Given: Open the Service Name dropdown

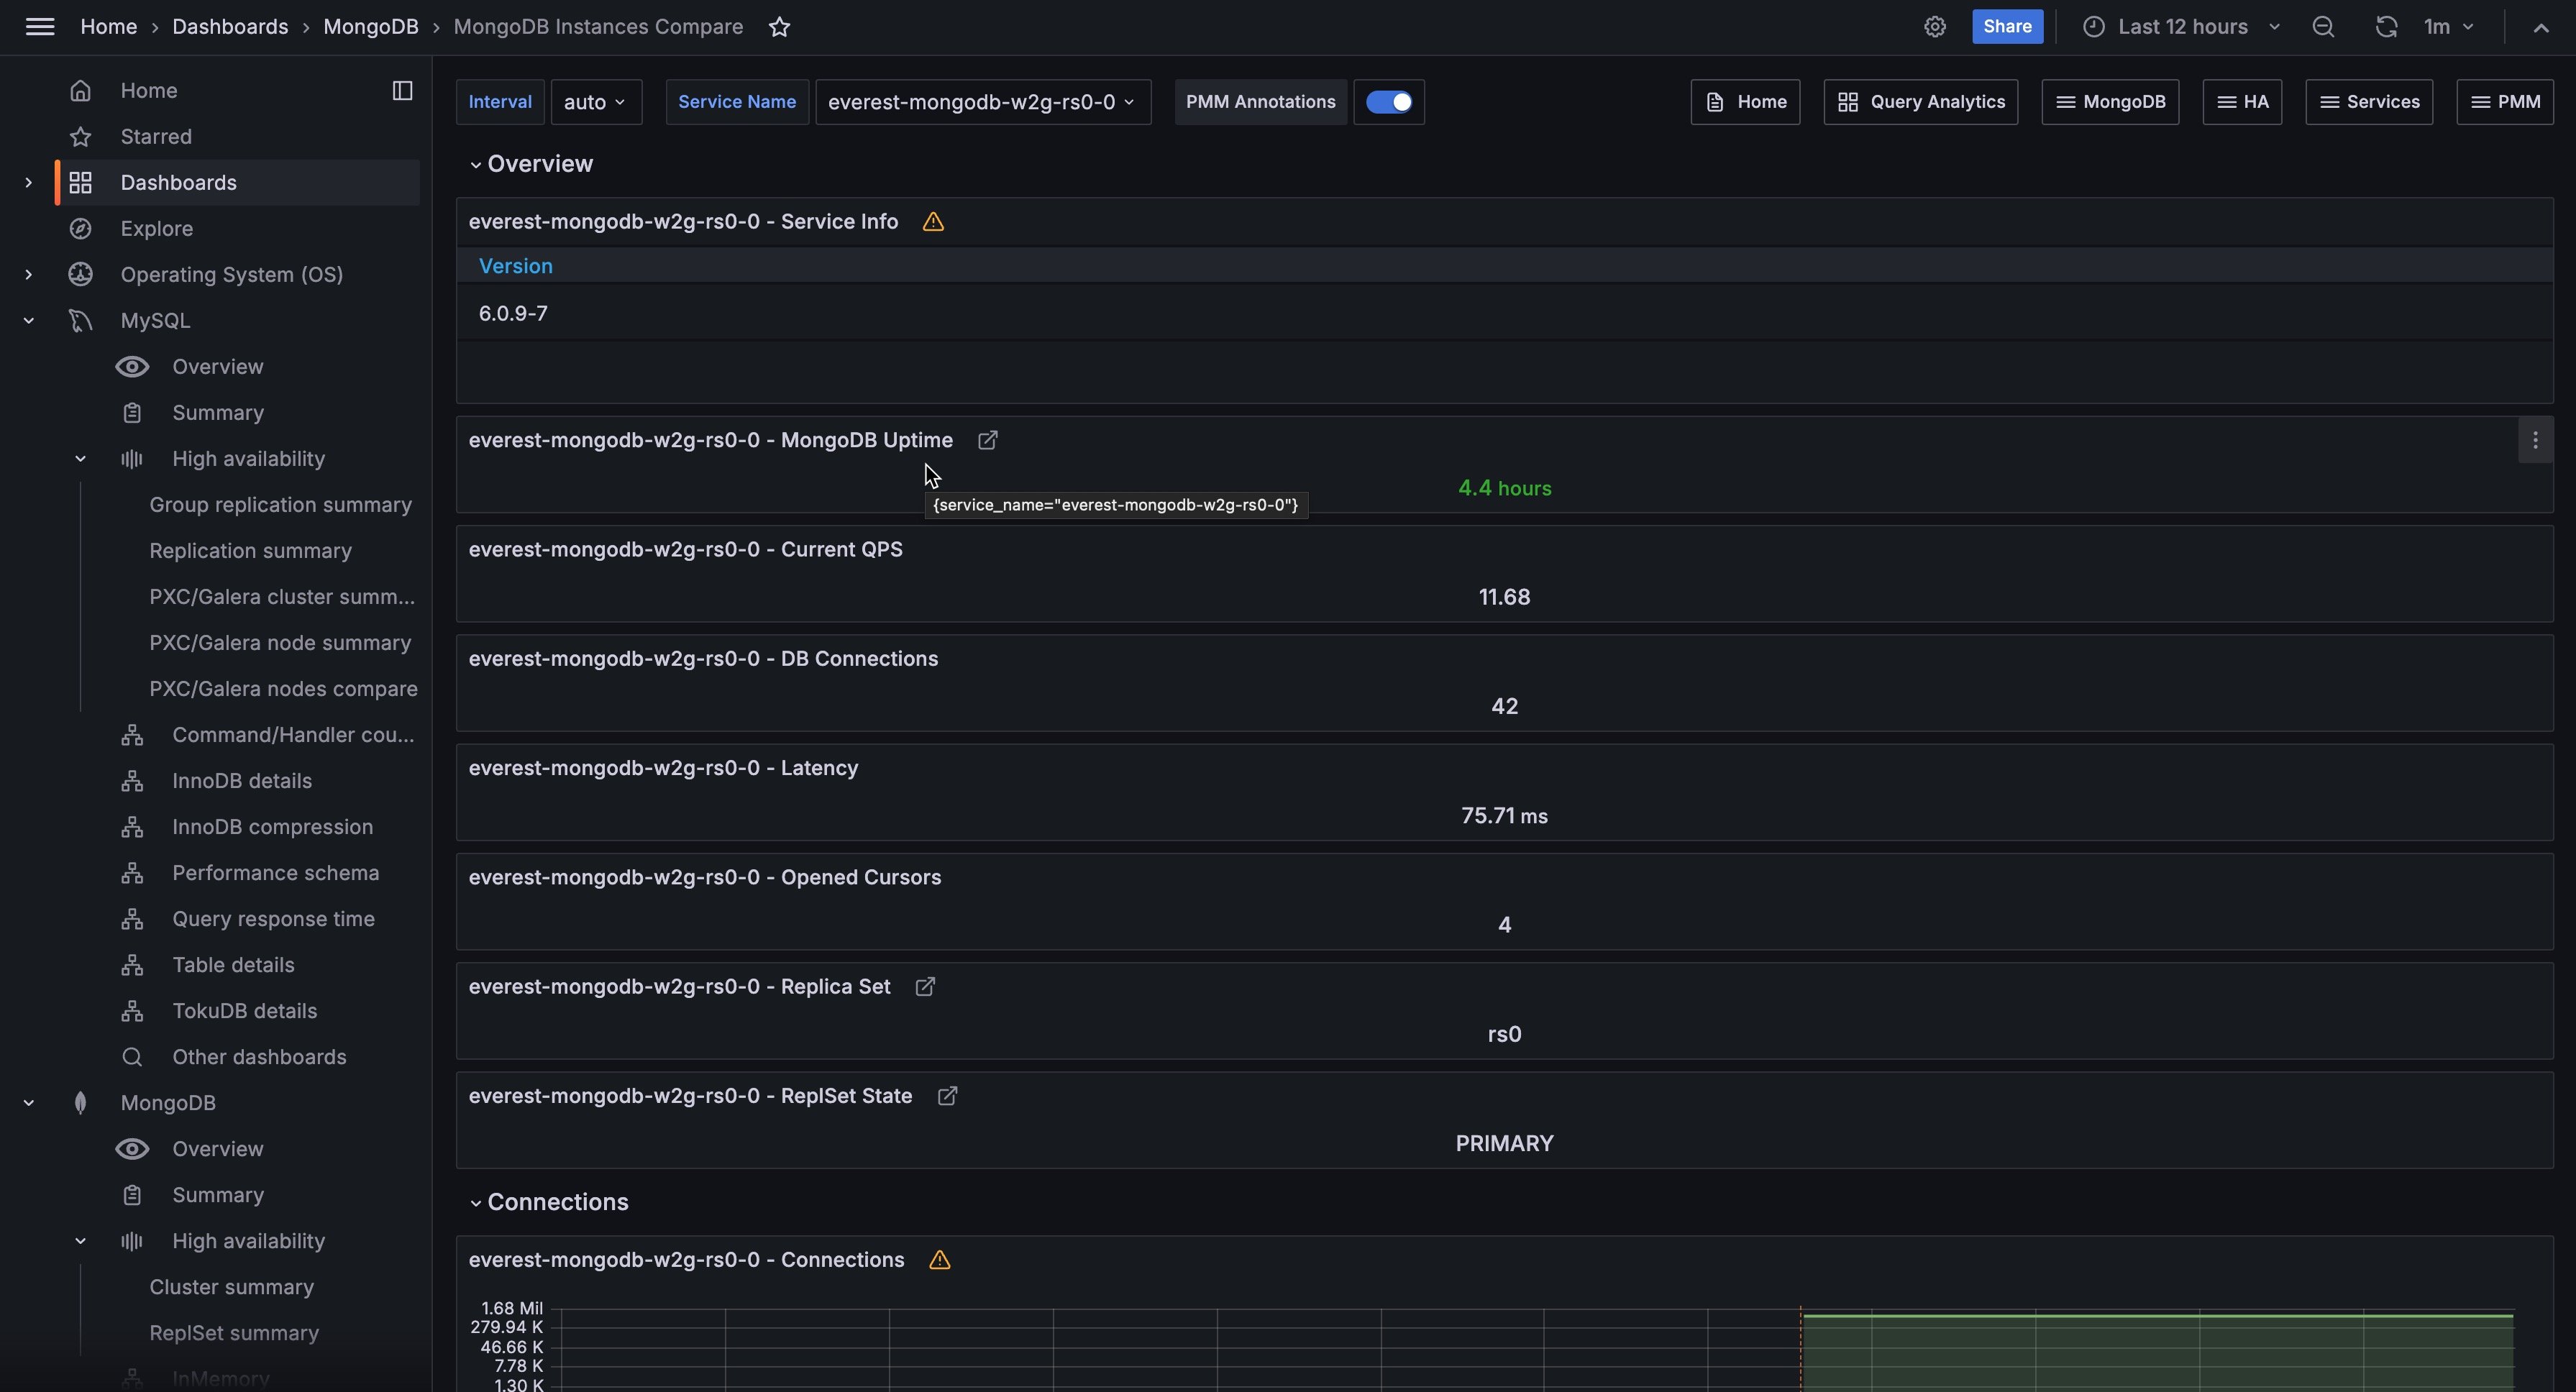Looking at the screenshot, I should pos(982,102).
